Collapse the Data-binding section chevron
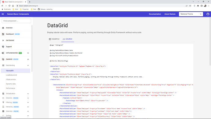Viewport: 211px width, 119px height. pyautogui.click(x=28, y=65)
